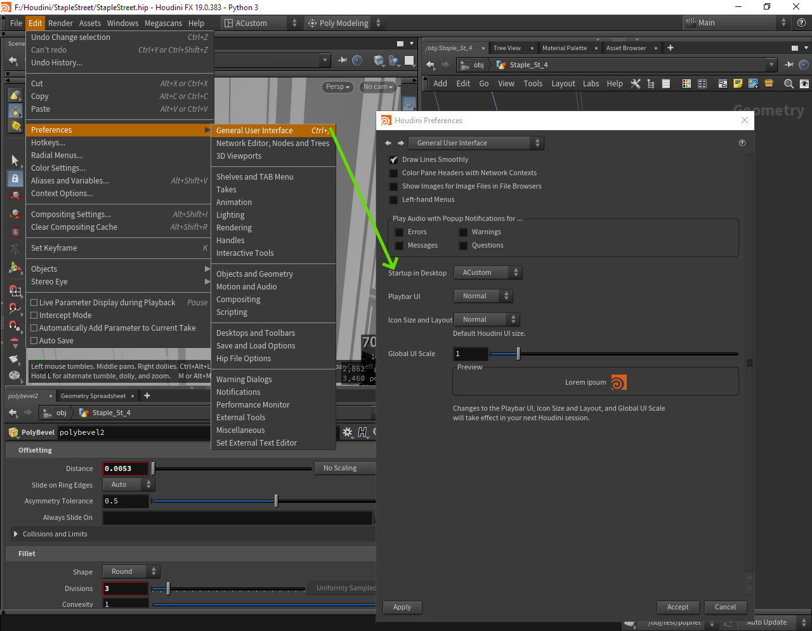This screenshot has height=631, width=812.
Task: Open the Startup in Desktop dropdown
Action: [x=488, y=273]
